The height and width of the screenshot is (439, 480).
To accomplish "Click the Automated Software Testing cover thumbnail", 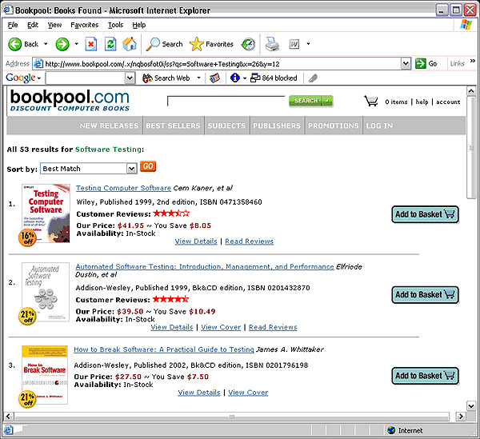I will click(x=46, y=292).
